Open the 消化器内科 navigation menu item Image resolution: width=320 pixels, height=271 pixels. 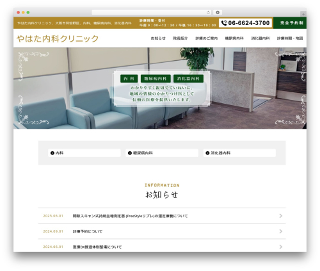(260, 38)
